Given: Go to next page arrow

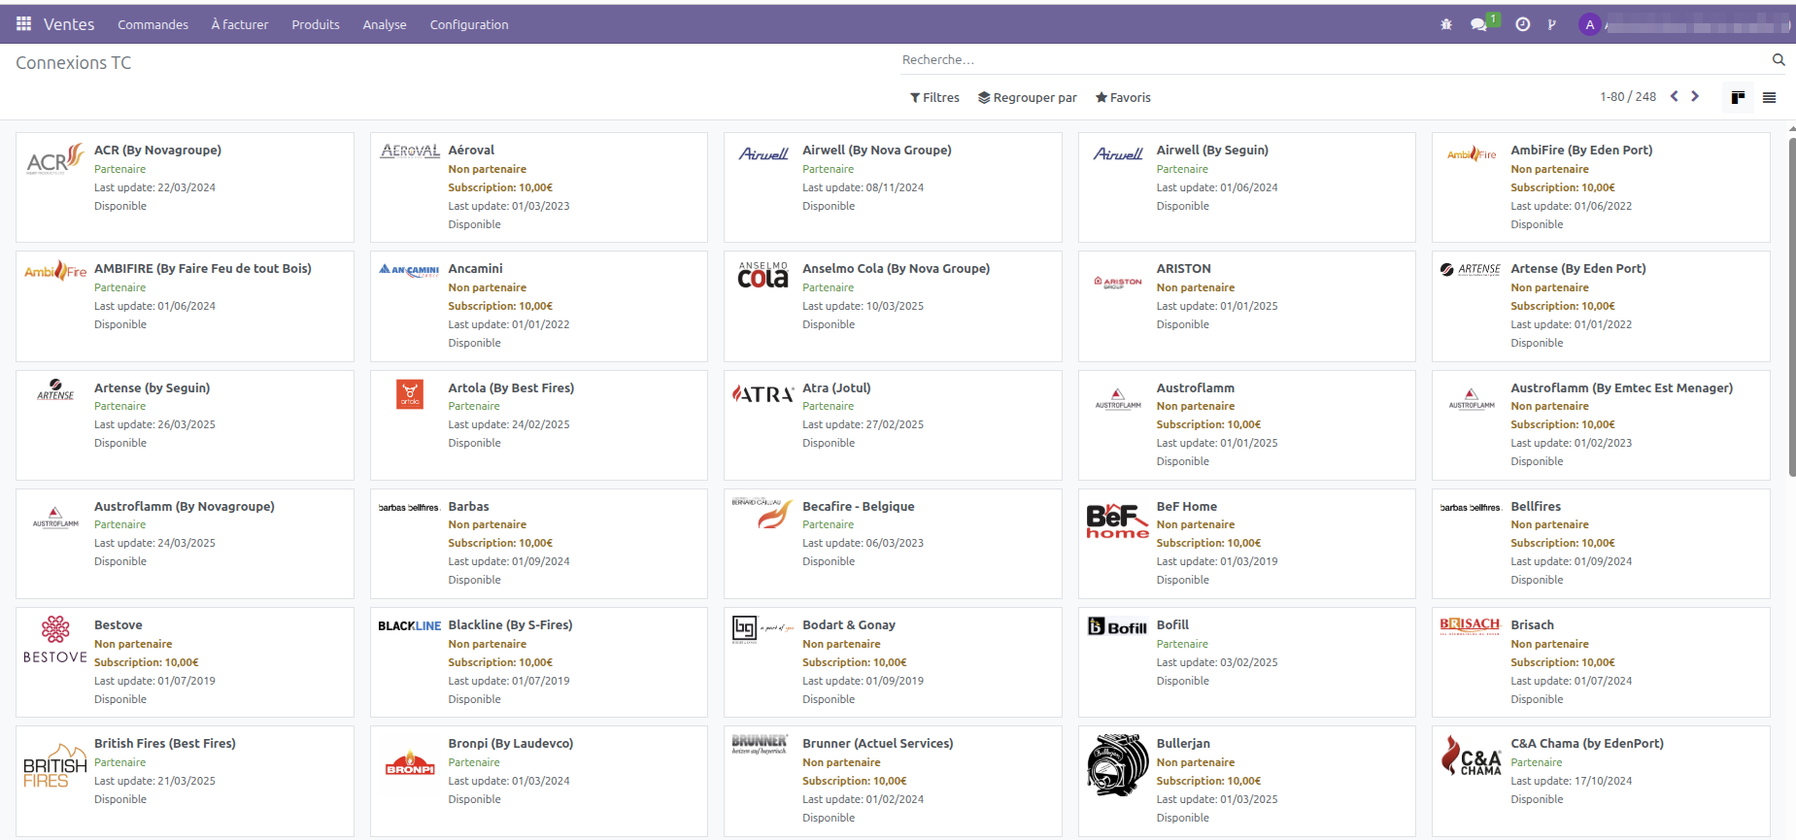Looking at the screenshot, I should coord(1695,96).
